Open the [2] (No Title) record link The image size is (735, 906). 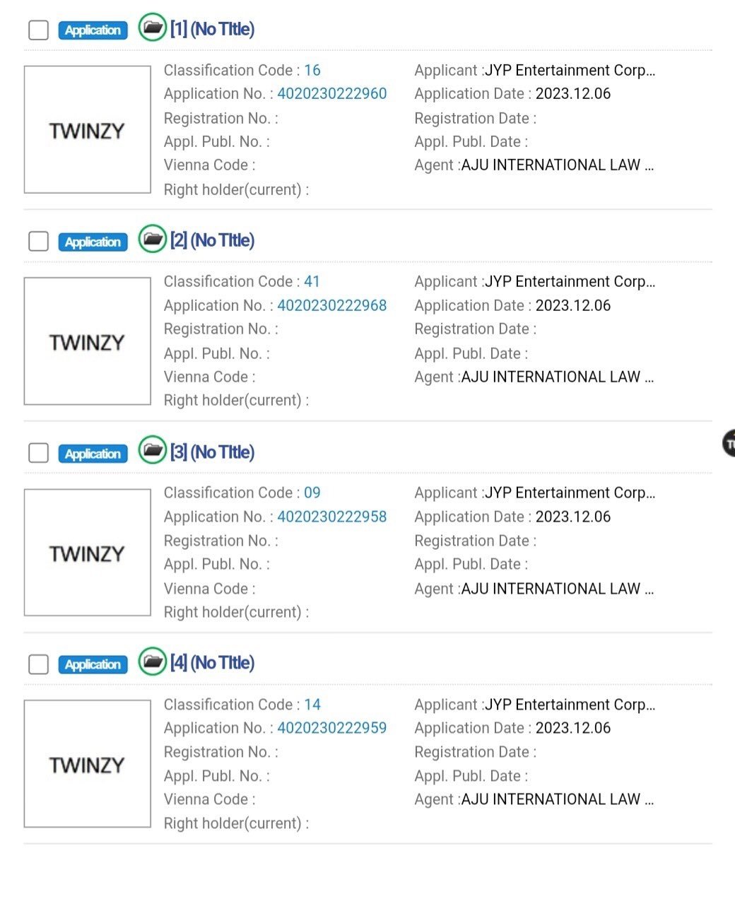click(211, 240)
